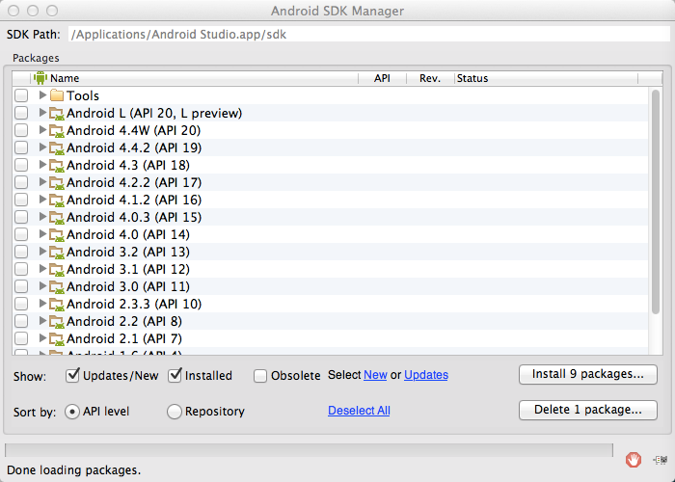Click the green Android robot header icon

point(40,78)
